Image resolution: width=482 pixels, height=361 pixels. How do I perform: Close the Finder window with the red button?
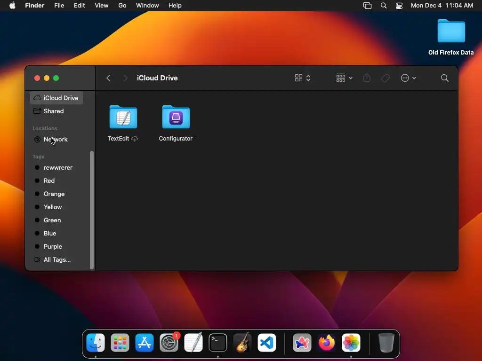(37, 78)
